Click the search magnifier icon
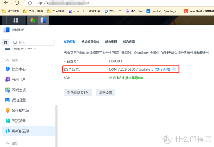Image resolution: width=214 pixels, height=147 pixels. click(15, 42)
